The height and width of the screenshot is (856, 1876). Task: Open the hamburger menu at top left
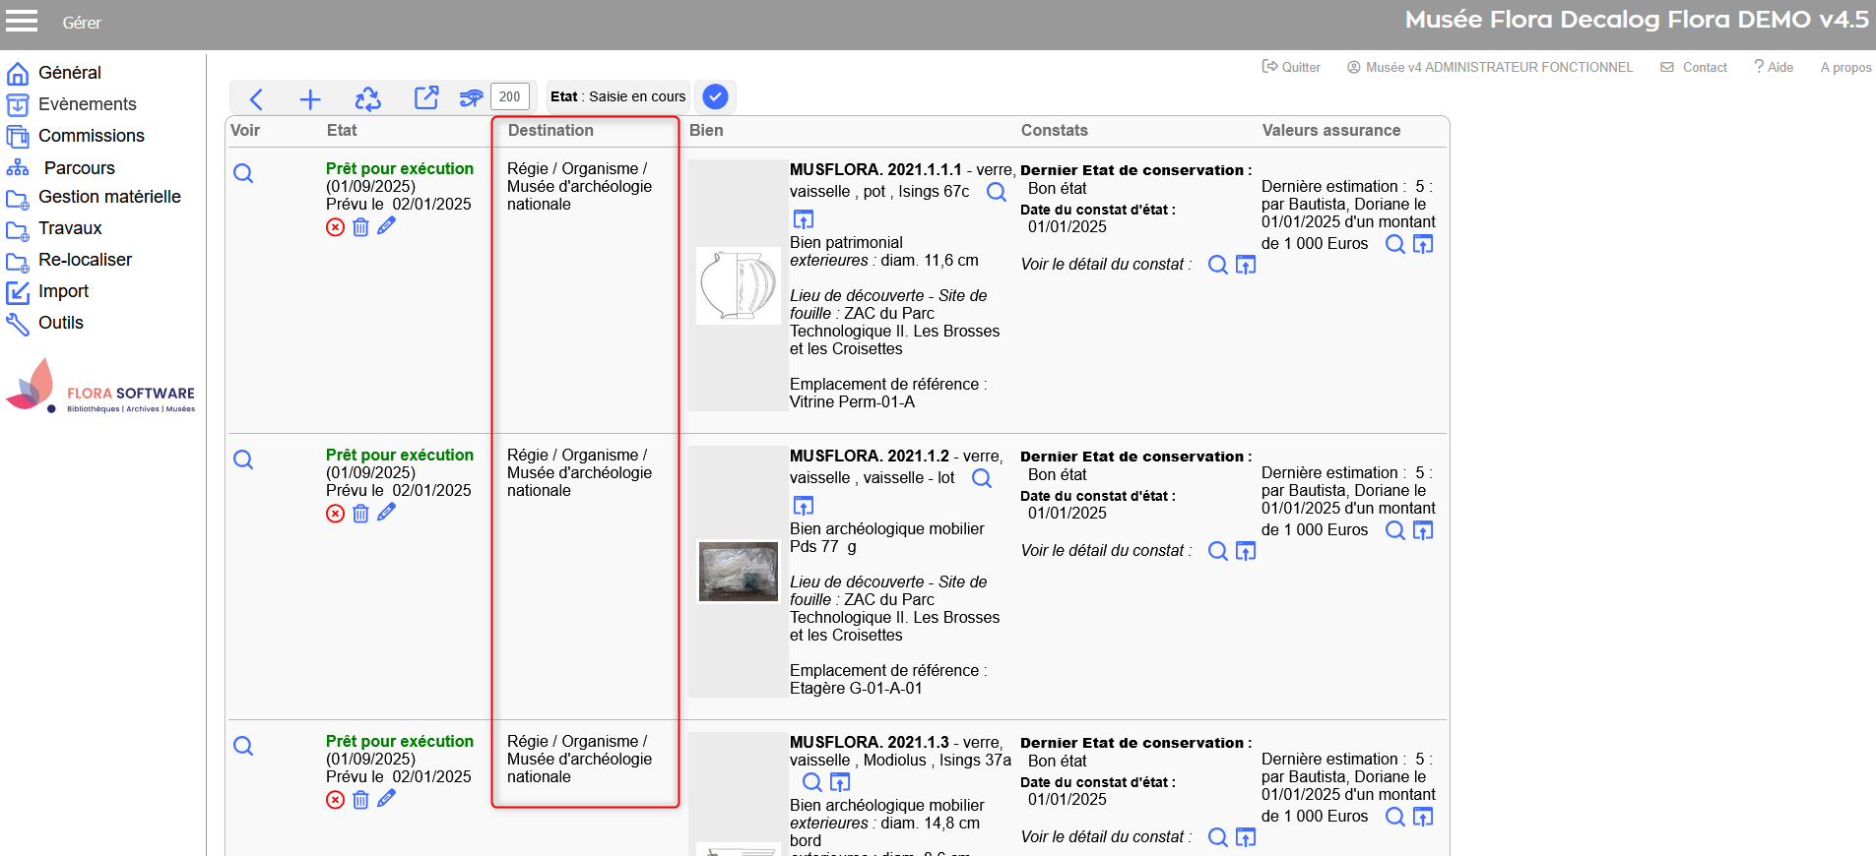22,22
